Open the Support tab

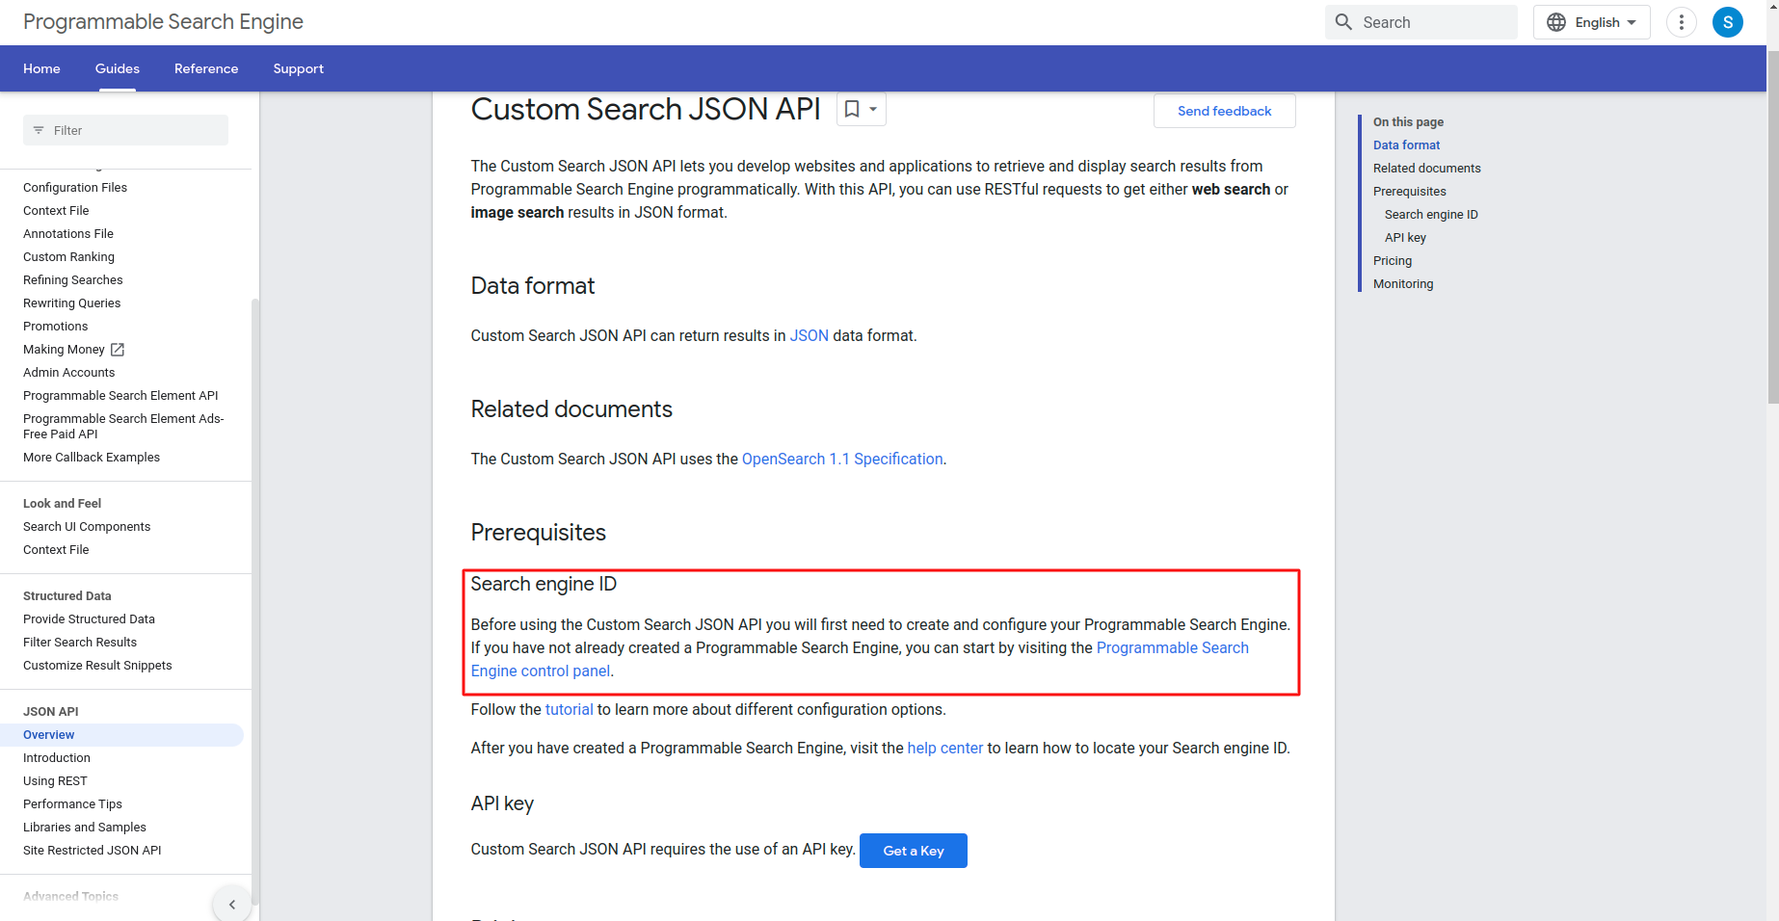click(x=298, y=68)
